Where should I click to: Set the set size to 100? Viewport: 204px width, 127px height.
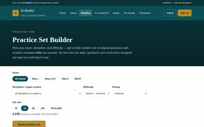[x=43, y=108]
